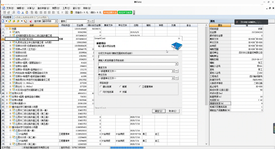Click the 利润率(%) property row
Image resolution: width=275 pixels, height=149 pixels.
click(x=236, y=100)
